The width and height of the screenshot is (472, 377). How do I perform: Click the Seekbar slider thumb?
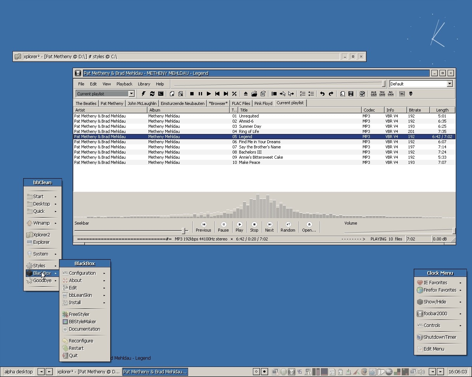[183, 231]
